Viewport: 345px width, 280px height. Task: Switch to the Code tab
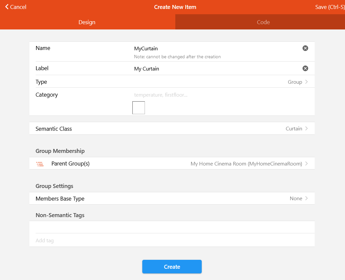coord(263,22)
